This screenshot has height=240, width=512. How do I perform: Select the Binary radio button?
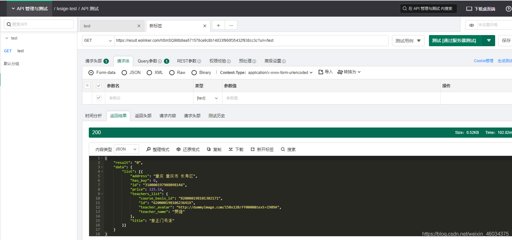pos(194,73)
